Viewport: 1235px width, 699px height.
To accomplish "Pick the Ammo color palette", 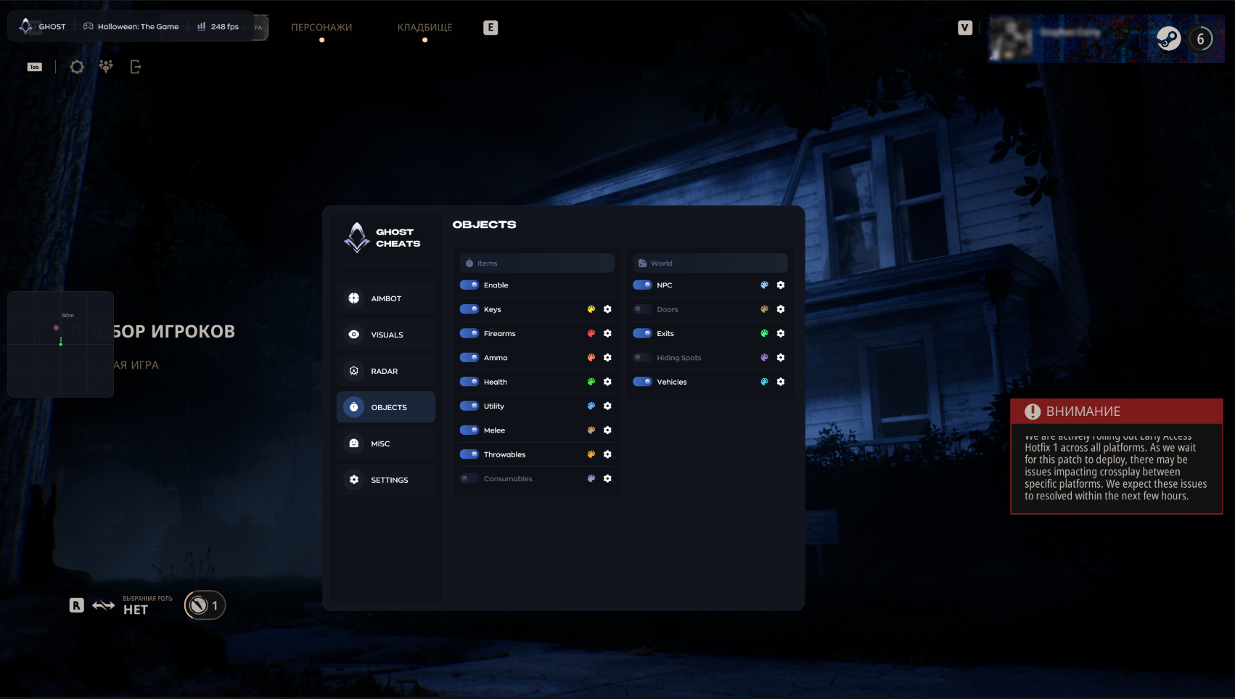I will point(591,358).
